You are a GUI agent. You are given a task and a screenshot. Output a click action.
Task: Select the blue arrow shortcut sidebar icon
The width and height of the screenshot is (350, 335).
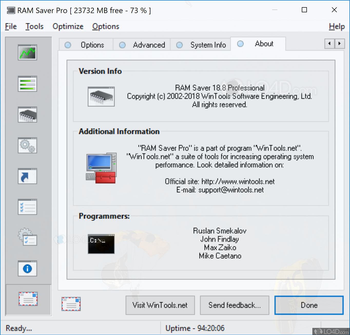27,176
